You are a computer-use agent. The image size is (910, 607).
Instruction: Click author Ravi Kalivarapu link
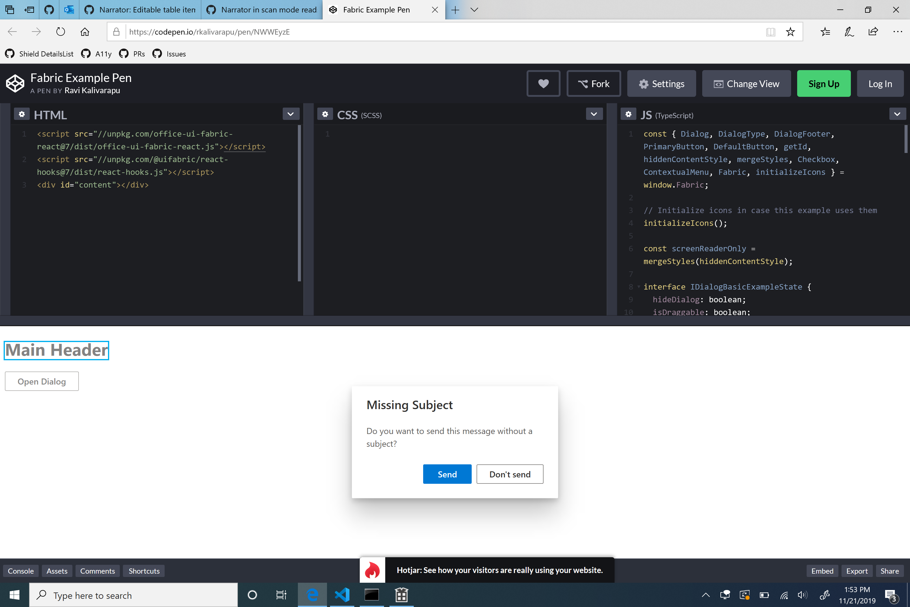[92, 90]
